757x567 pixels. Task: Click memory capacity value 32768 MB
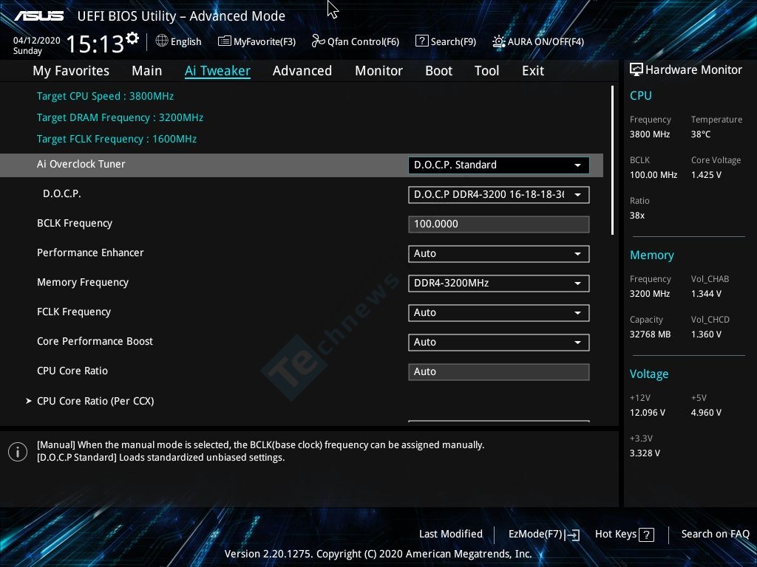click(650, 334)
